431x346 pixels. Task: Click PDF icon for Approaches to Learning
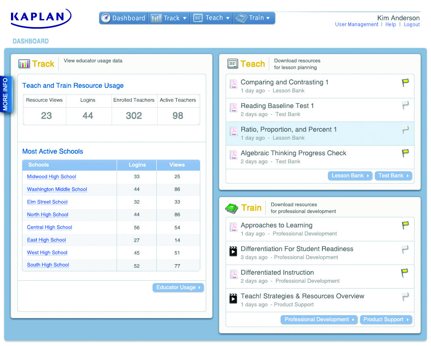point(233,227)
